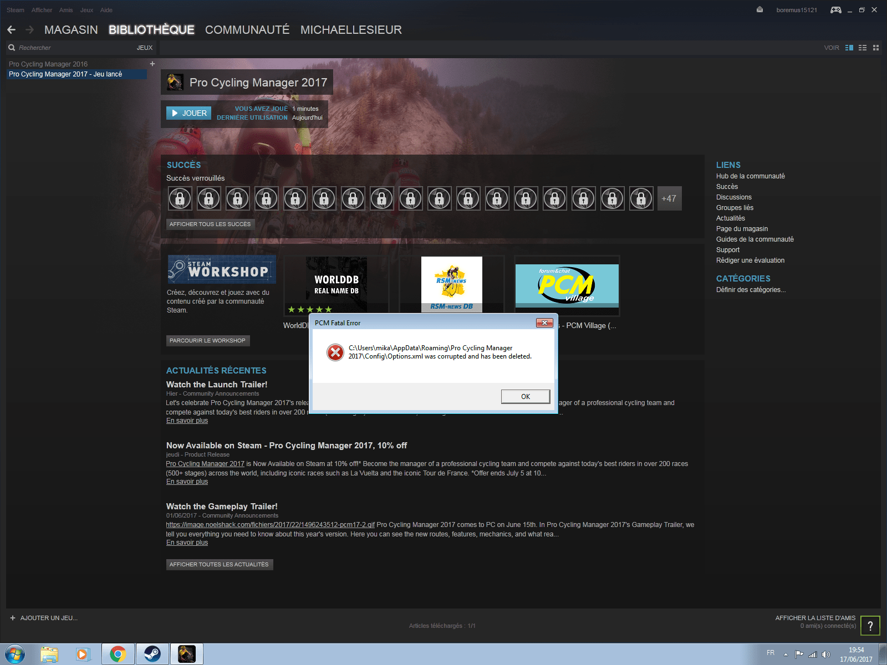This screenshot has width=887, height=665.
Task: Show hidden tray icons arrow
Action: [786, 654]
